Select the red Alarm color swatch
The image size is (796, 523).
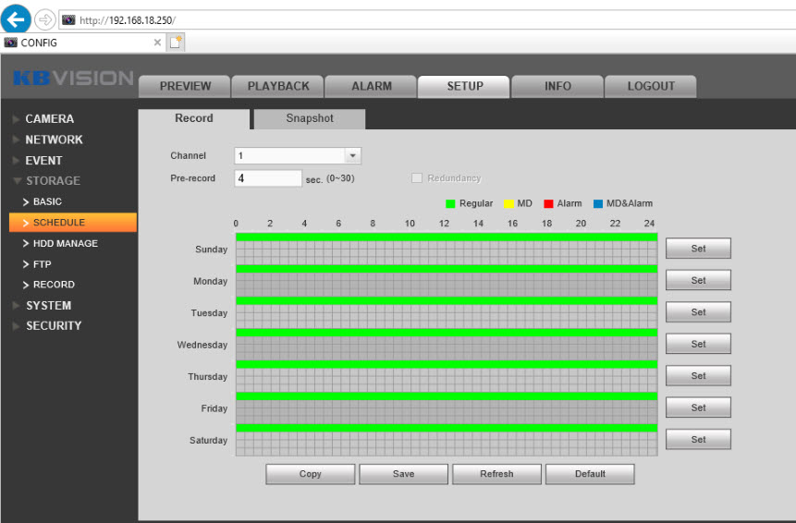548,204
